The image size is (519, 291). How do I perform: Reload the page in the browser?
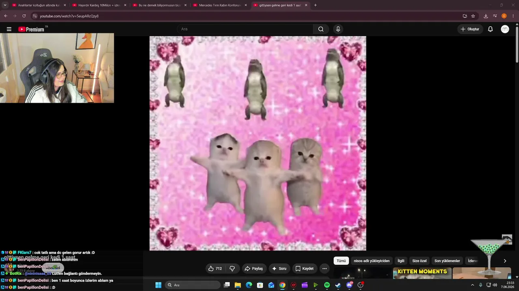click(24, 16)
